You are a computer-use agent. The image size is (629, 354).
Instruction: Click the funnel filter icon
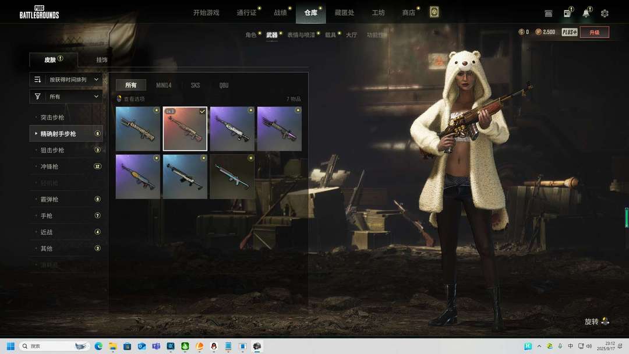(x=38, y=97)
